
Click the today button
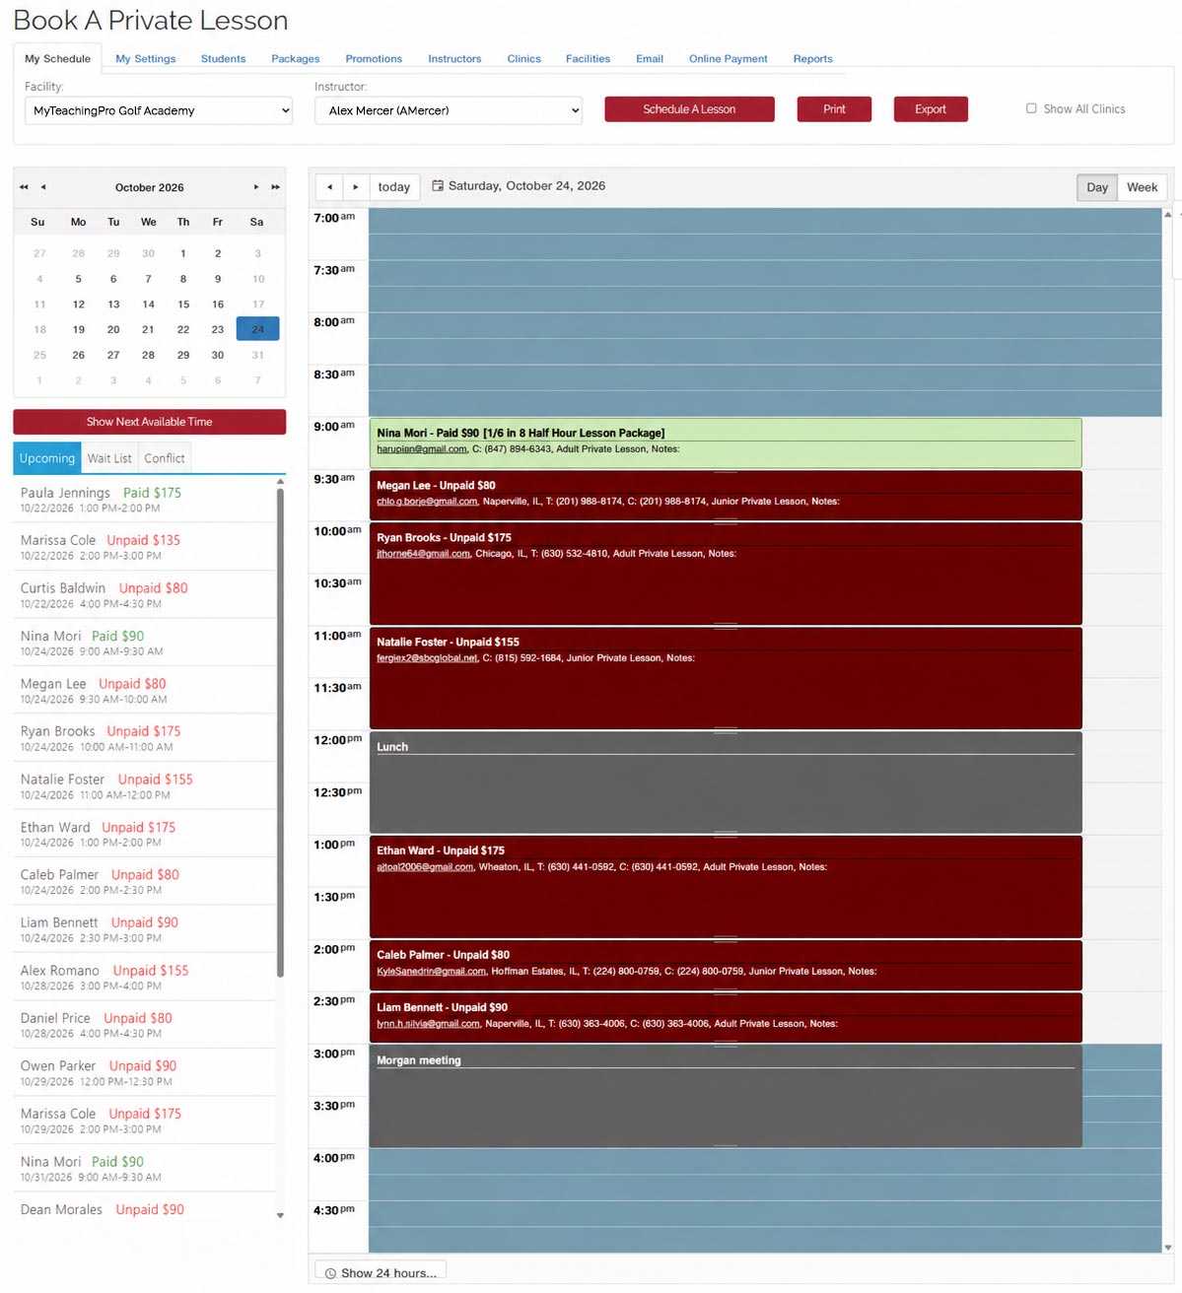click(x=394, y=187)
